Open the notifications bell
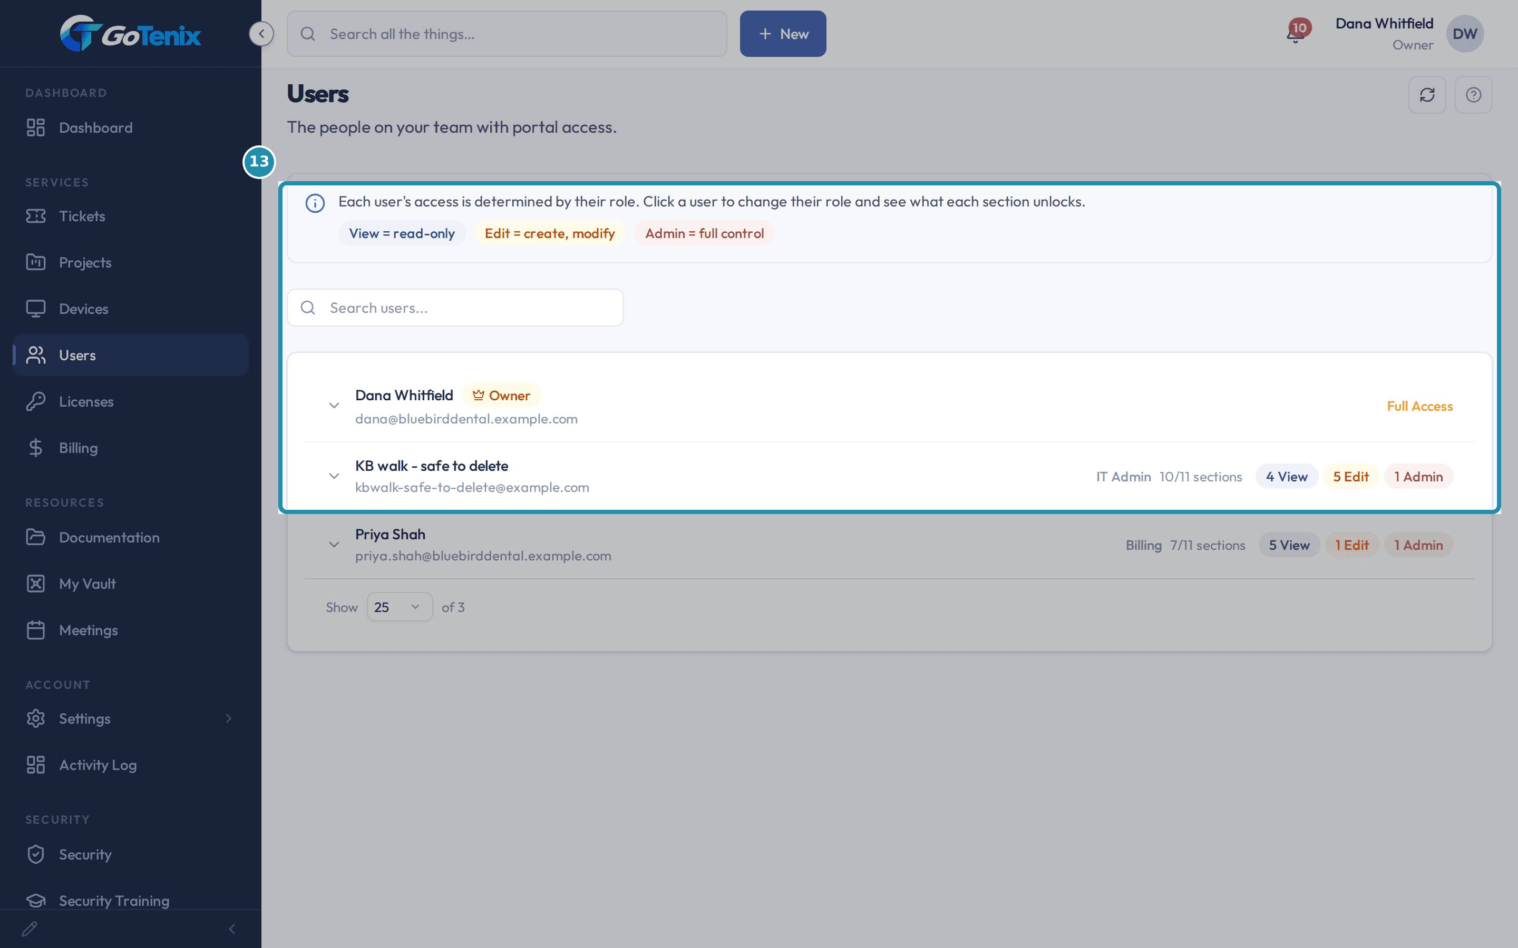The width and height of the screenshot is (1518, 948). point(1296,34)
